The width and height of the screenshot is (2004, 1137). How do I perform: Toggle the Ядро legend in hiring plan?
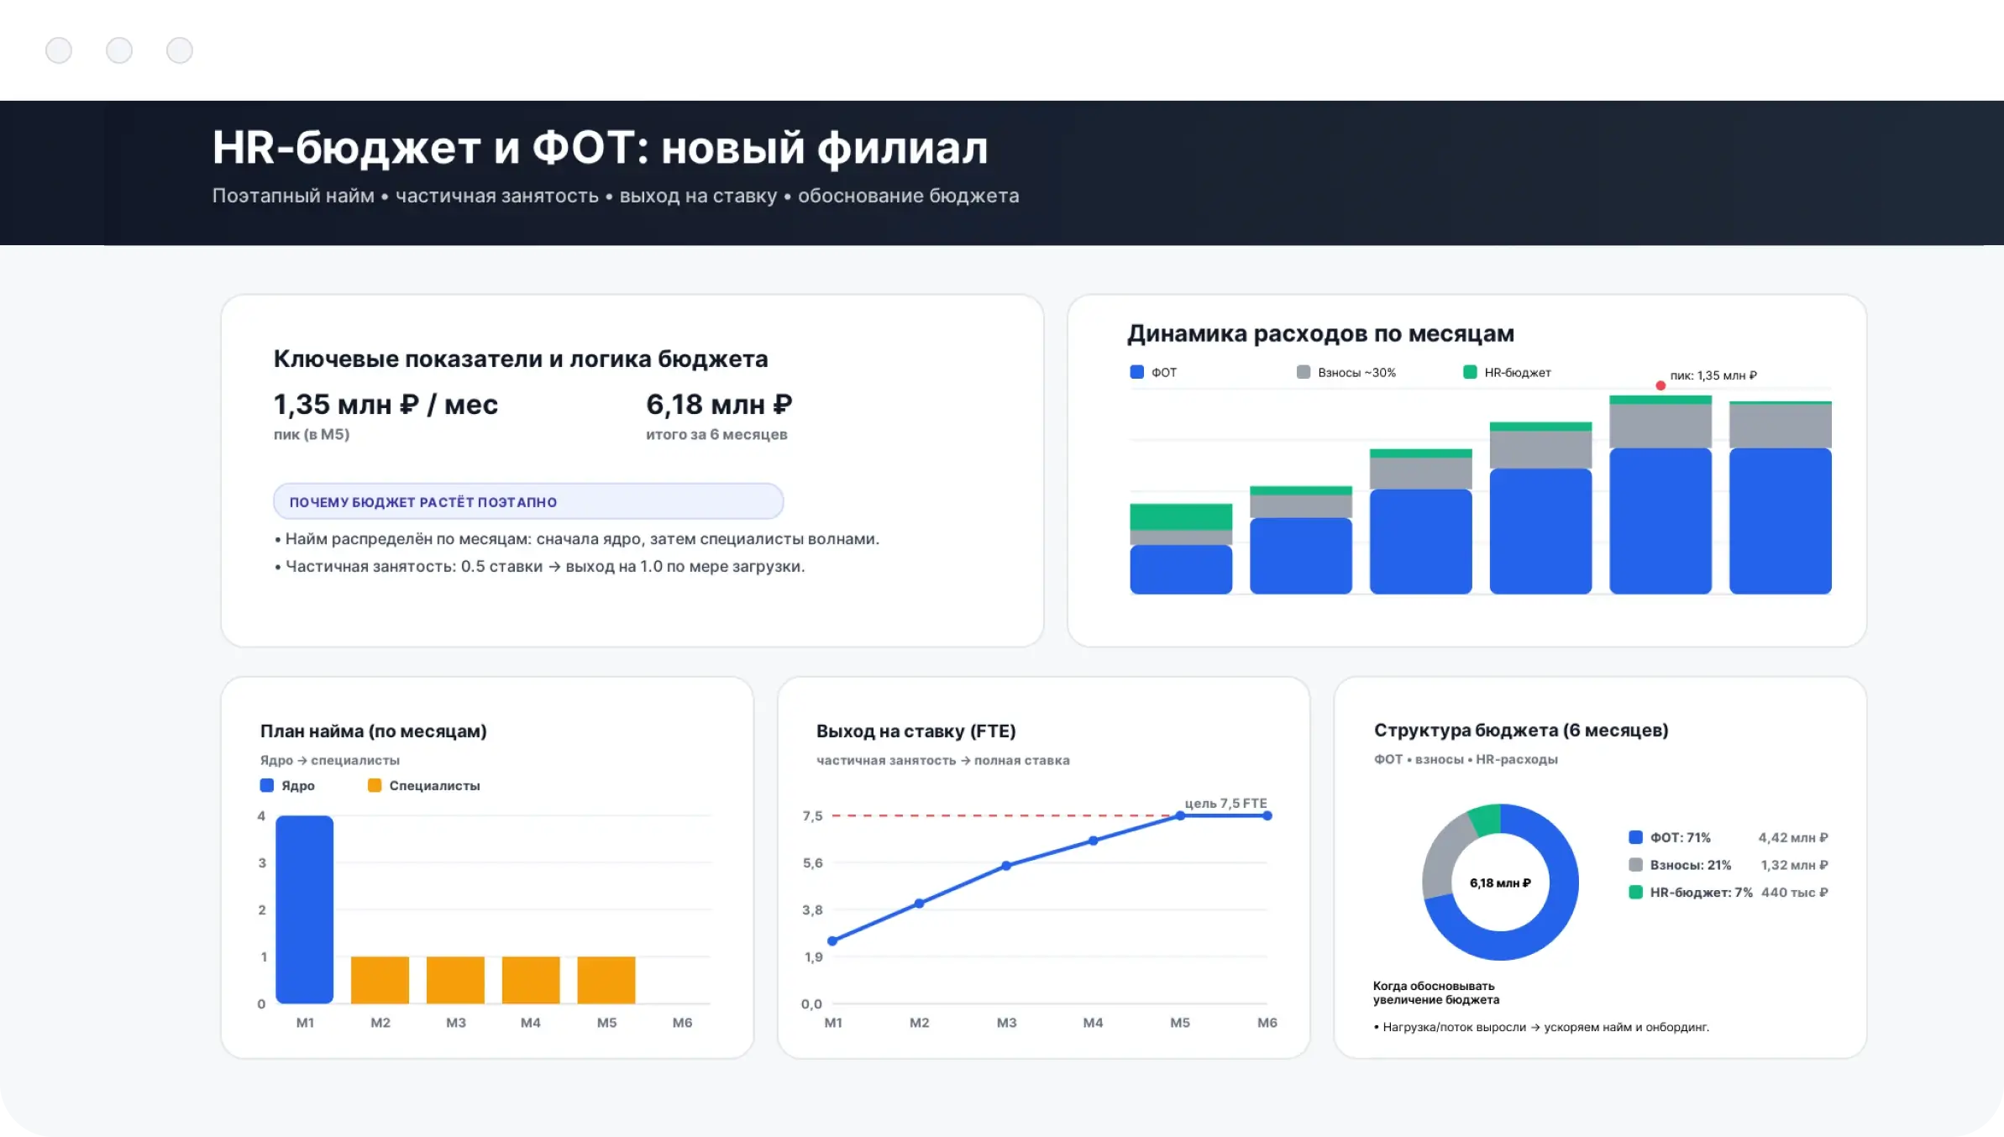[x=287, y=785]
